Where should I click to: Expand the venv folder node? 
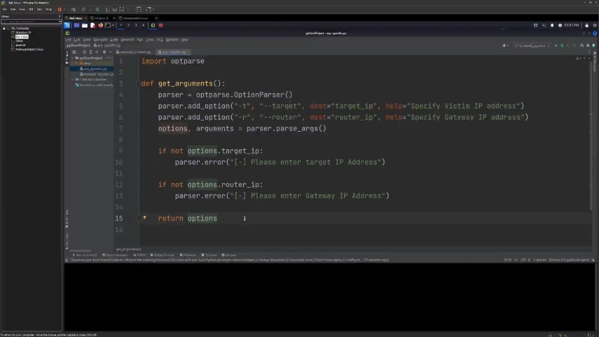(77, 63)
